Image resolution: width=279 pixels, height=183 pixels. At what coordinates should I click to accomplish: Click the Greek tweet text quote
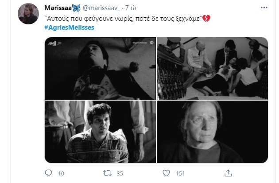pyautogui.click(x=123, y=19)
